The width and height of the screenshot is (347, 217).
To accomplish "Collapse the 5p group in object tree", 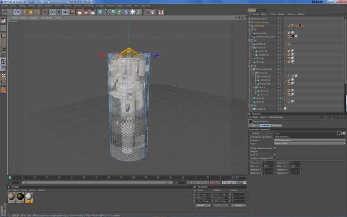I will pyautogui.click(x=250, y=29).
